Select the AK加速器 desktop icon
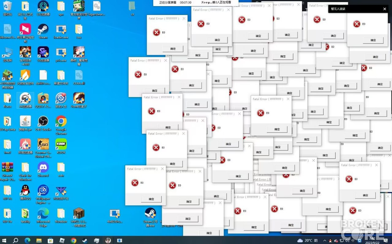 [25, 100]
